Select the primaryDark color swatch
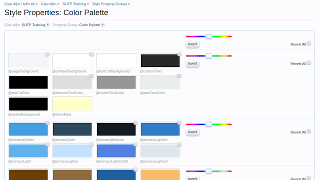The width and height of the screenshot is (320, 180). 72,129
